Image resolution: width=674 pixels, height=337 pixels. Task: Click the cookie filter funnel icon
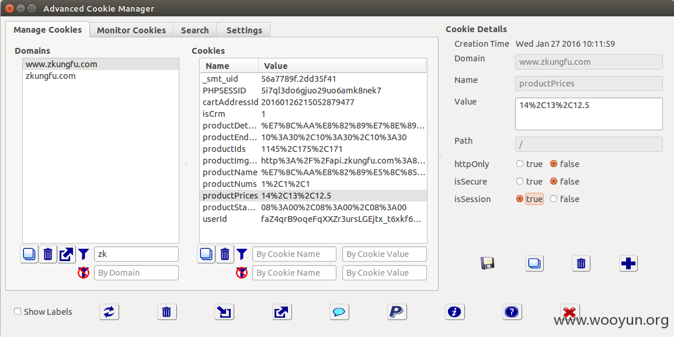tap(242, 254)
